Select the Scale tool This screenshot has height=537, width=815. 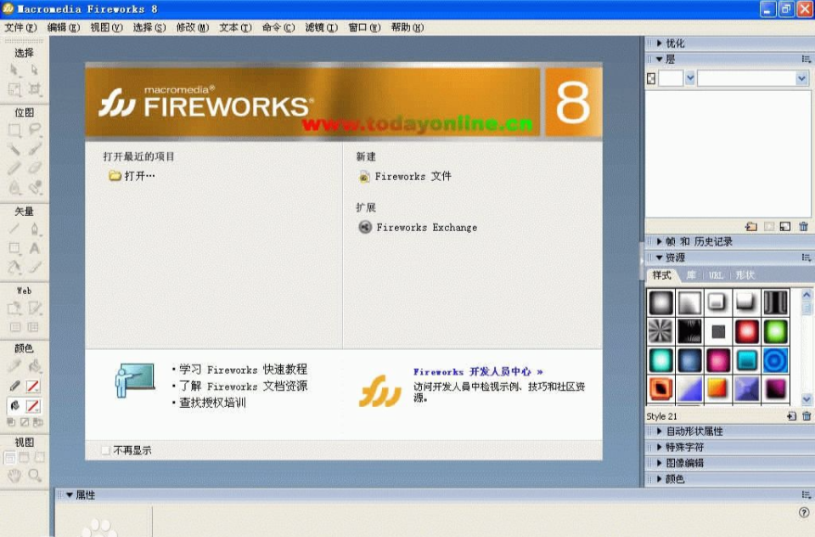pyautogui.click(x=14, y=89)
